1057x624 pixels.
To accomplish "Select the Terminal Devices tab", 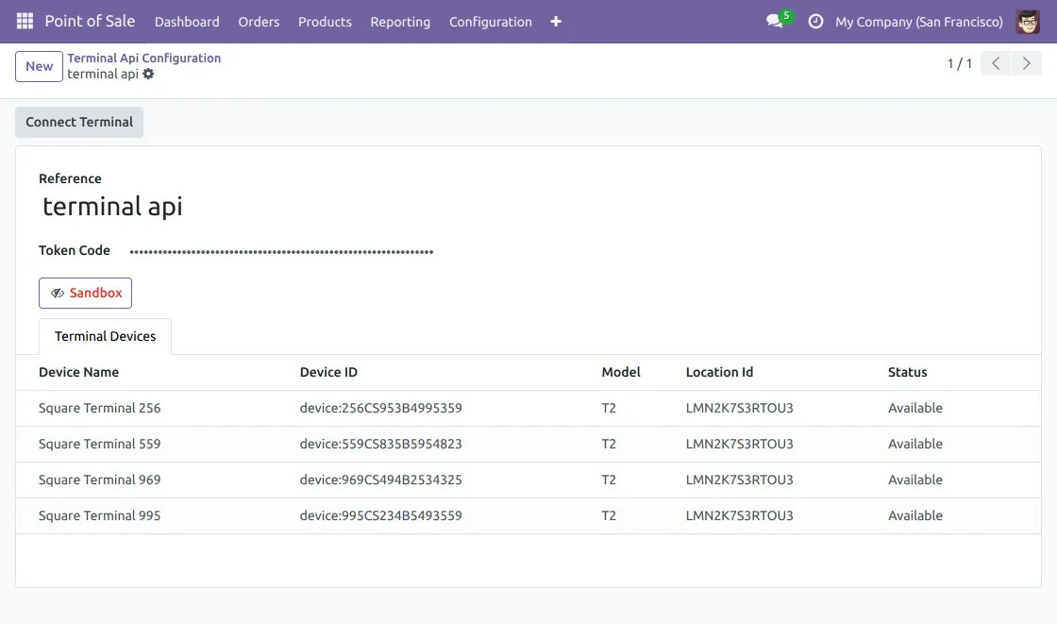I will click(105, 336).
